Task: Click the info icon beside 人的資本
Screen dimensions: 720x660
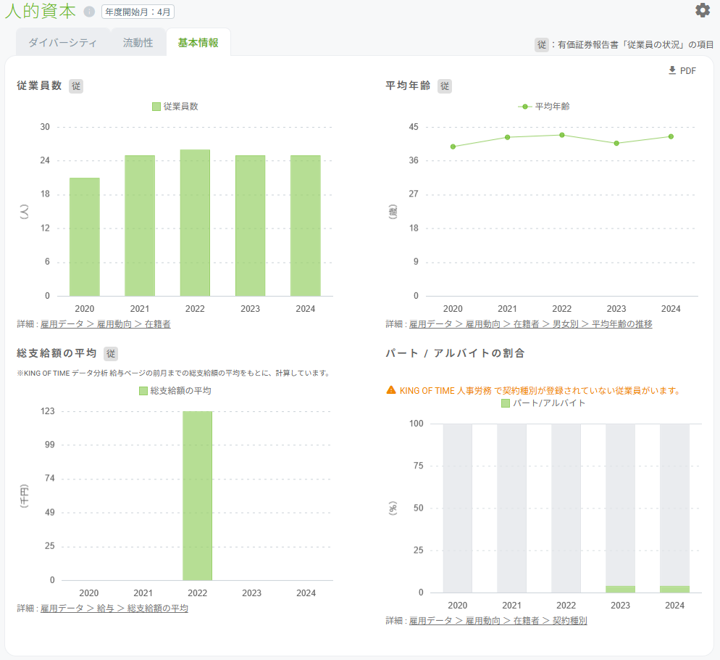Action: pyautogui.click(x=89, y=12)
